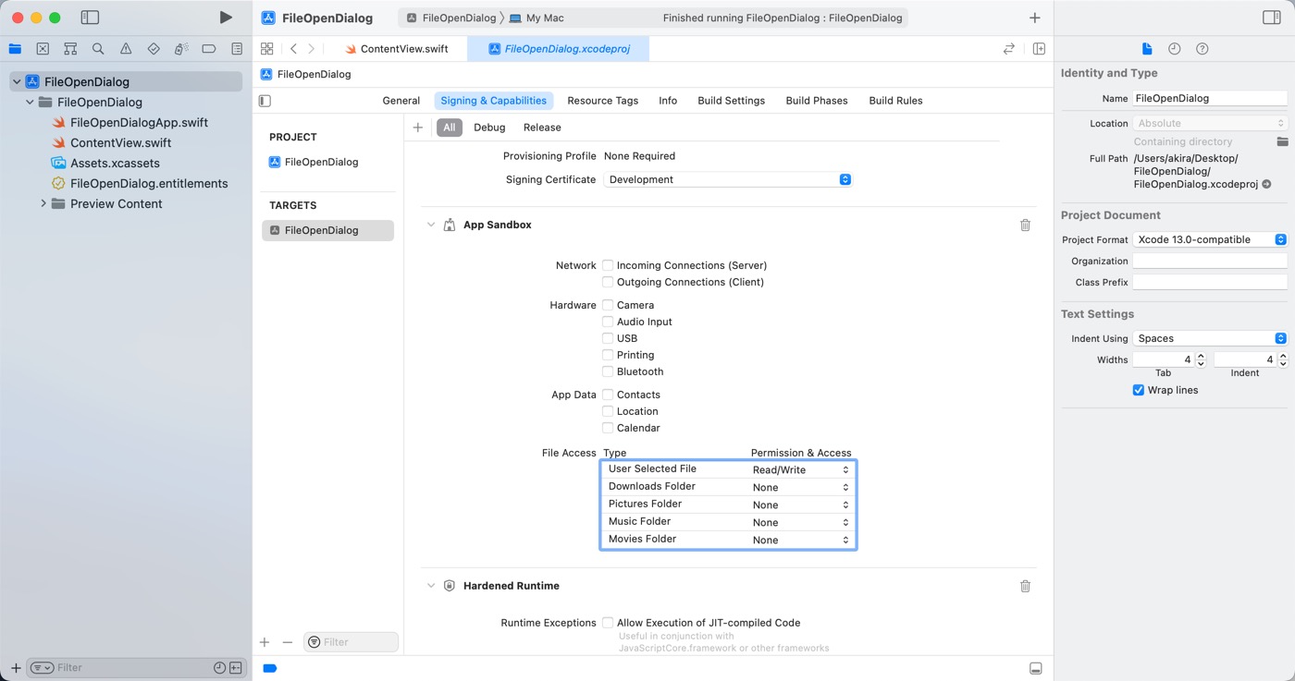Collapse the App Sandbox section
Image resolution: width=1295 pixels, height=681 pixels.
430,225
